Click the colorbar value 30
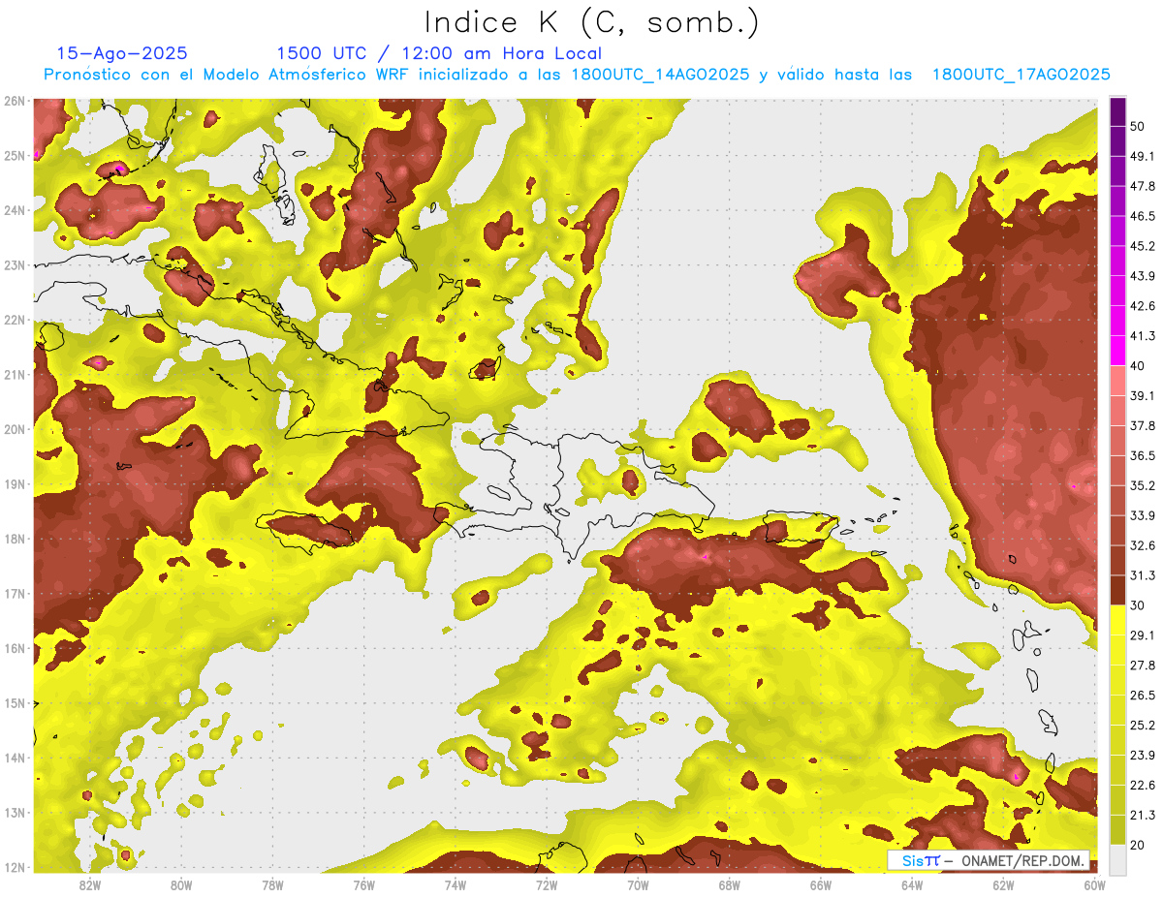This screenshot has height=898, width=1163. pyautogui.click(x=1138, y=605)
